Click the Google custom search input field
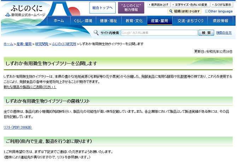Screen dimensions: 237x163 (x=159, y=33)
